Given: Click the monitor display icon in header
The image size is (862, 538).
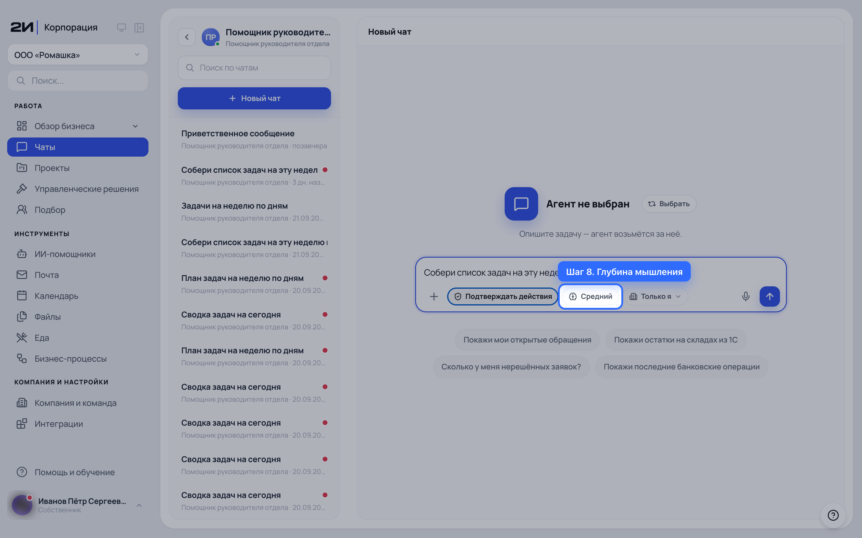Looking at the screenshot, I should click(122, 27).
